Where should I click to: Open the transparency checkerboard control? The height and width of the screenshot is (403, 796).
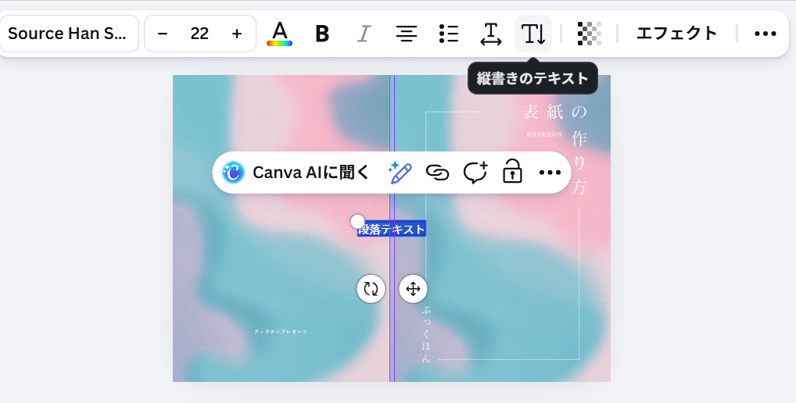[589, 34]
